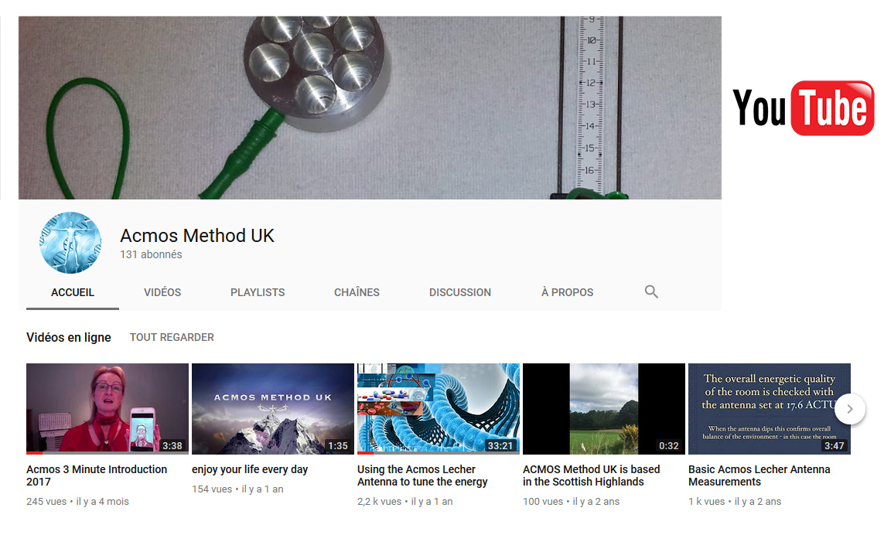Click '245 vues • il y a 4 mois'
884x552 pixels.
pos(78,501)
